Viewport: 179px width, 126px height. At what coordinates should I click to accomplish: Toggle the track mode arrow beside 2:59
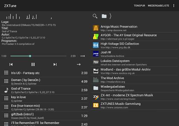tap(83, 56)
